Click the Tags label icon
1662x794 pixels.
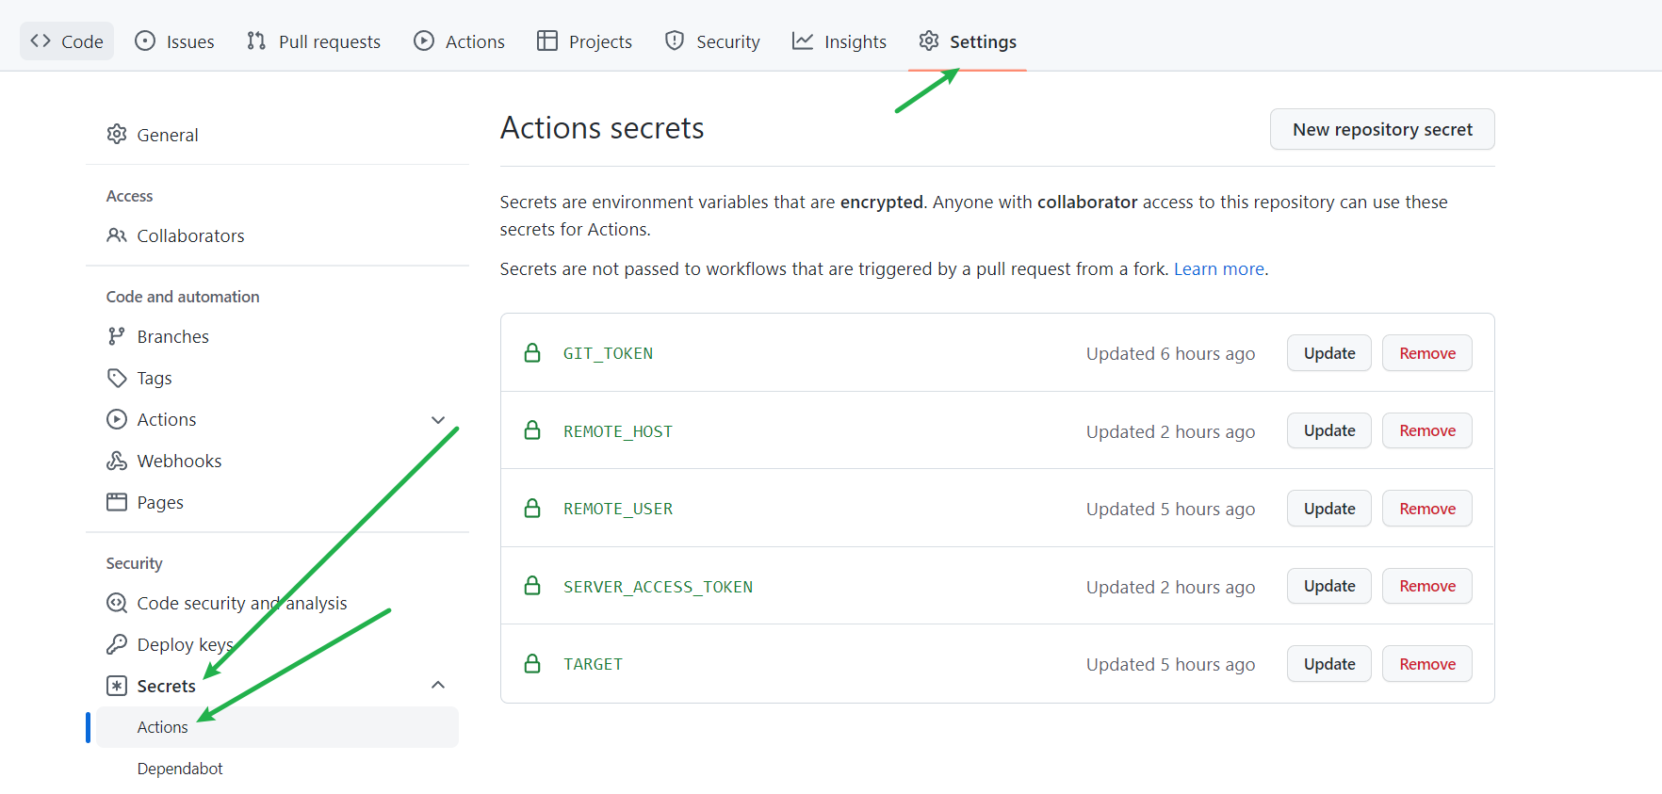117,378
